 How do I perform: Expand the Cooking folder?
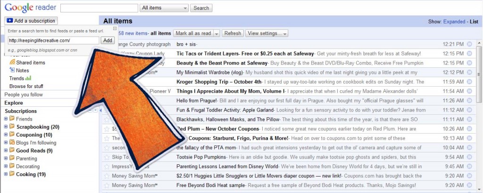tap(6, 174)
